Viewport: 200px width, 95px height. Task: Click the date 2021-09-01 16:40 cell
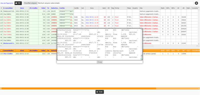[x=92, y=17]
